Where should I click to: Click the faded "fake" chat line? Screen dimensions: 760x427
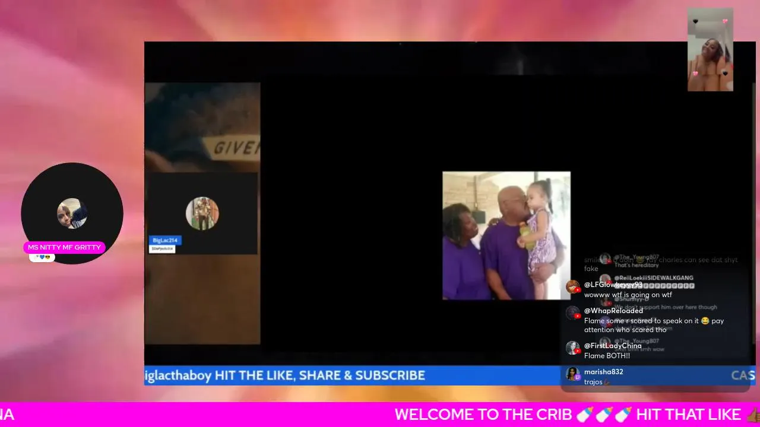(591, 269)
